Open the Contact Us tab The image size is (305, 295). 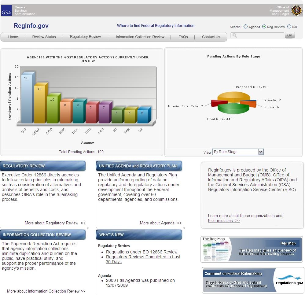click(x=211, y=37)
